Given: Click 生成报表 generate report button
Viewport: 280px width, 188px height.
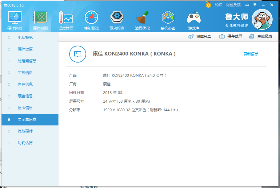Looking at the screenshot, I should tap(261, 36).
